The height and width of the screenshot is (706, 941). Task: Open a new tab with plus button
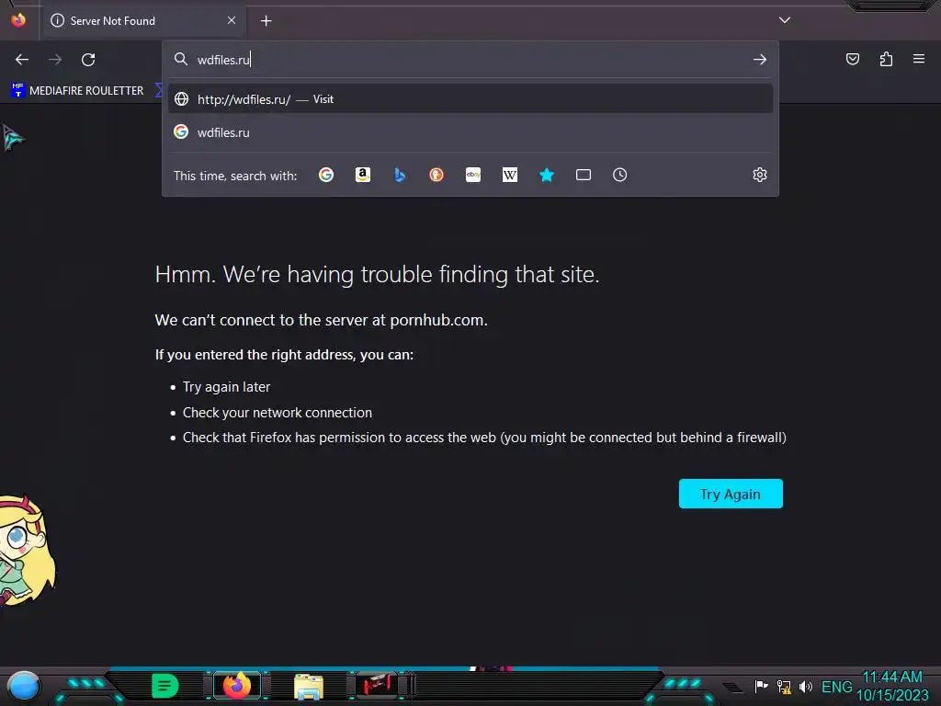[x=266, y=21]
